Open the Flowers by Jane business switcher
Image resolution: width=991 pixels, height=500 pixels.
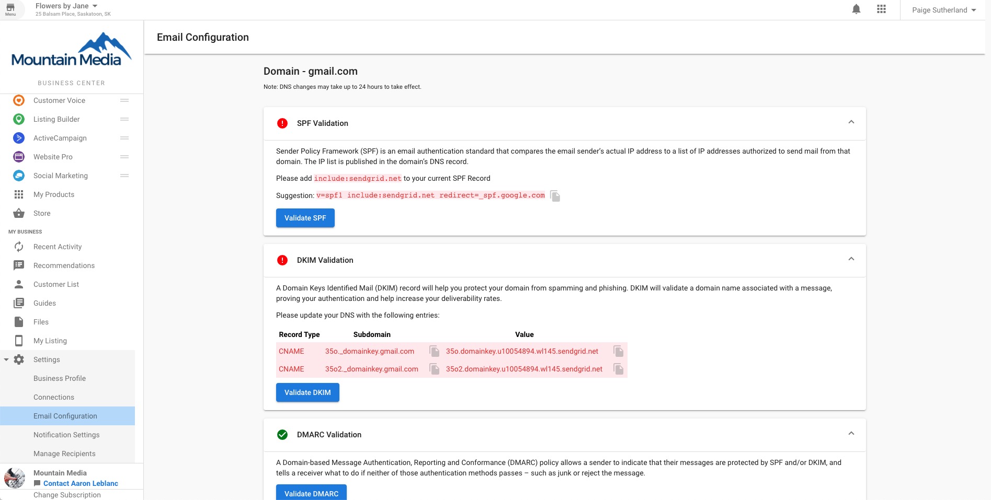(x=63, y=6)
